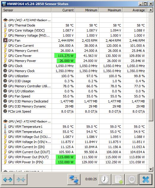Click thermometer icon for GPU VRM Temperature2
155x188 pixels.
5,132
